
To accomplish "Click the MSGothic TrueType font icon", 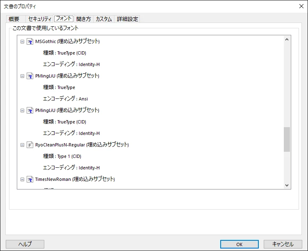I will pos(30,42).
